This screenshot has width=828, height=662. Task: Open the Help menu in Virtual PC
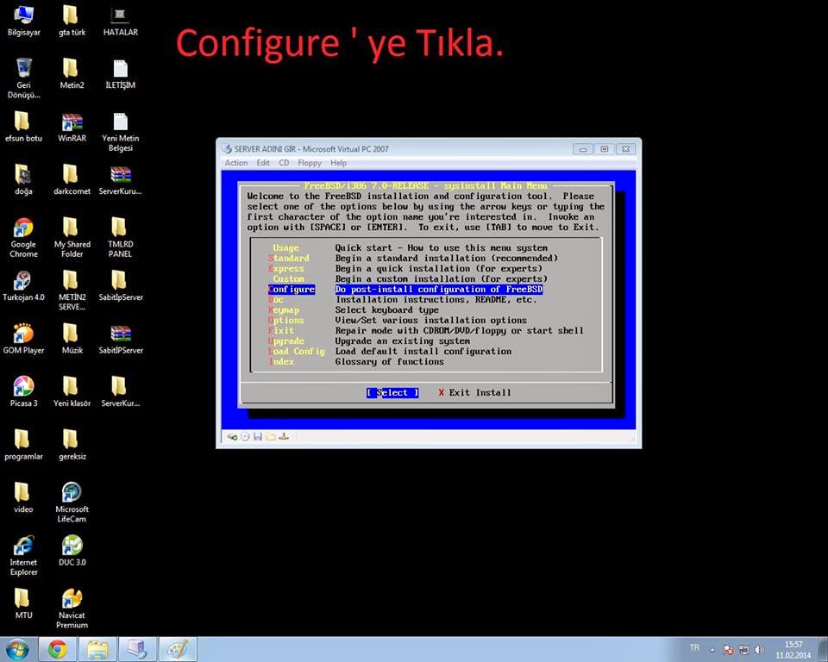pyautogui.click(x=338, y=163)
